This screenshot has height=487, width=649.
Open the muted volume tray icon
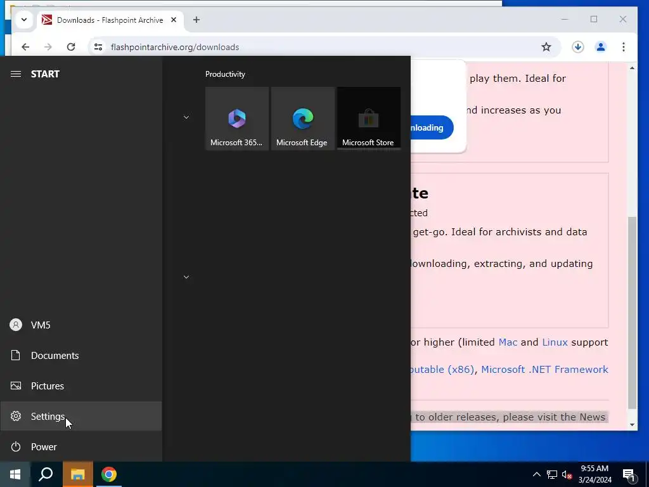(567, 474)
